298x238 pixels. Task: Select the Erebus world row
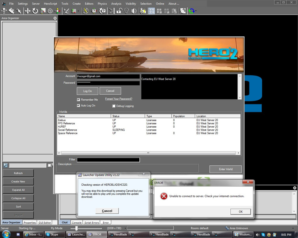149,120
